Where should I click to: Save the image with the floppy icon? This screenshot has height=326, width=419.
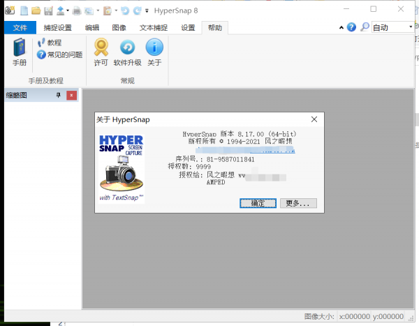click(48, 10)
